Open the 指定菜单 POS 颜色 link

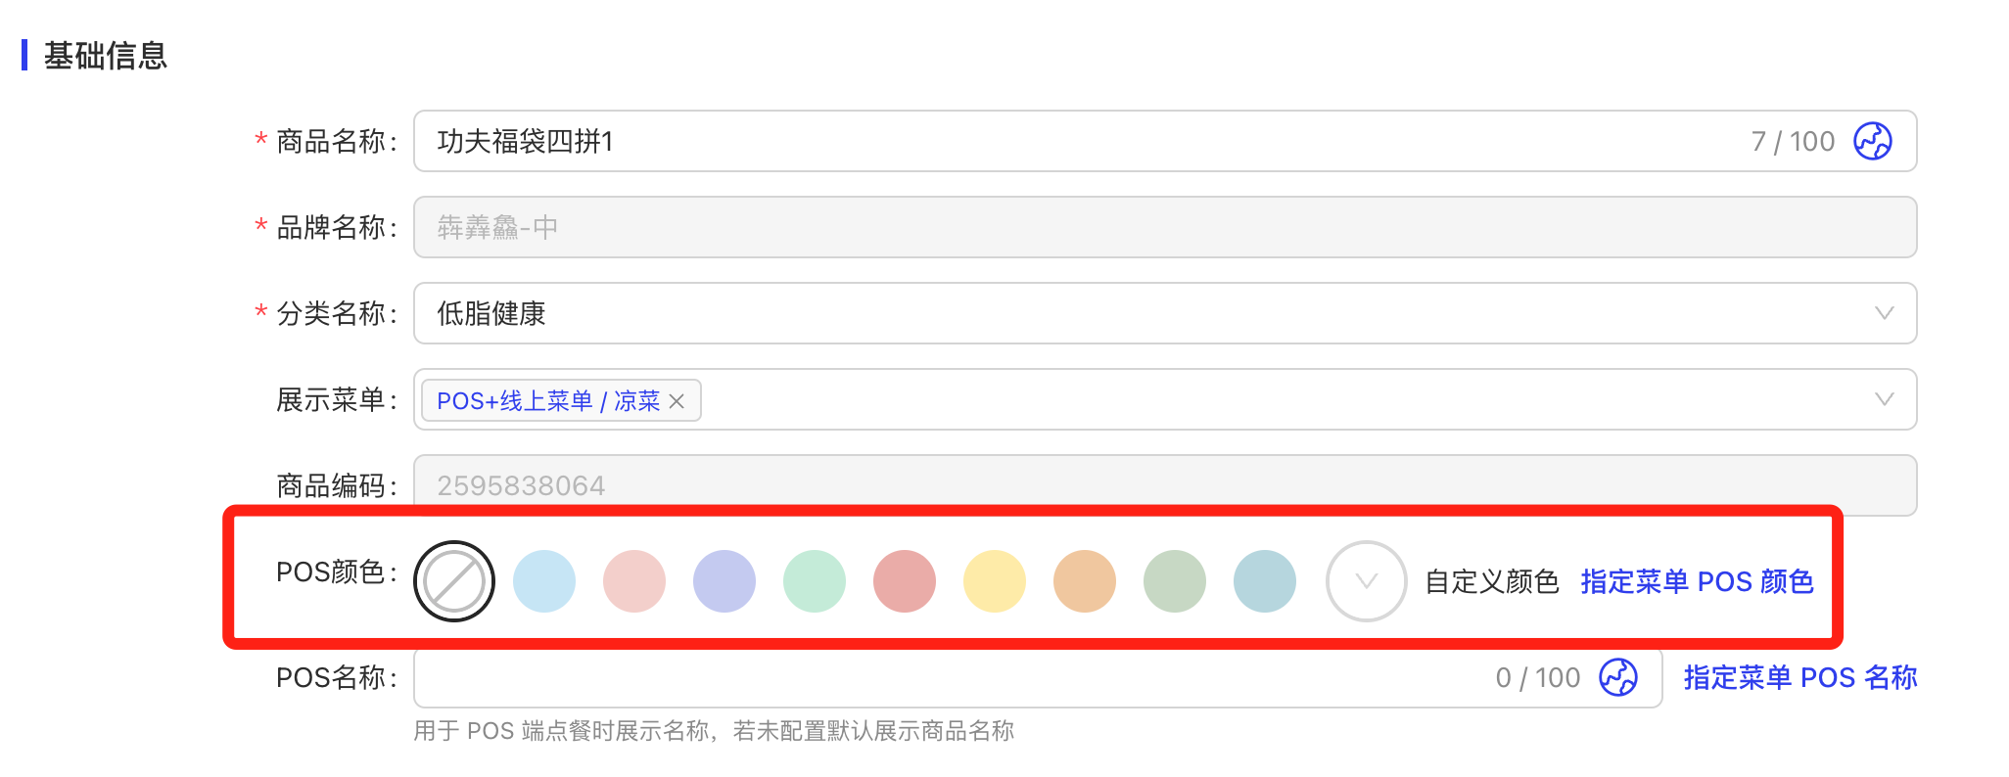click(1697, 581)
